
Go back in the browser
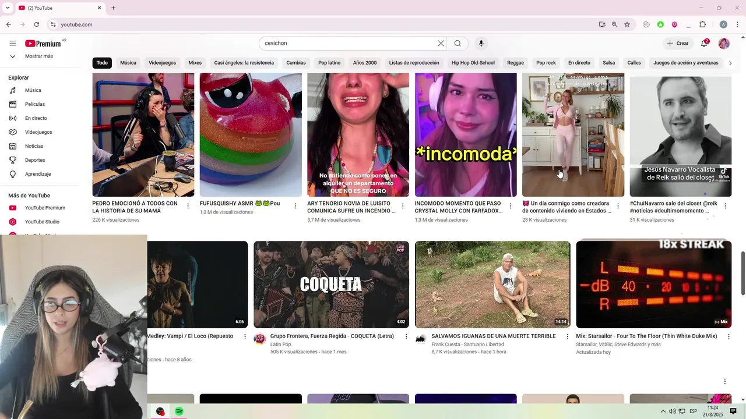[8, 24]
